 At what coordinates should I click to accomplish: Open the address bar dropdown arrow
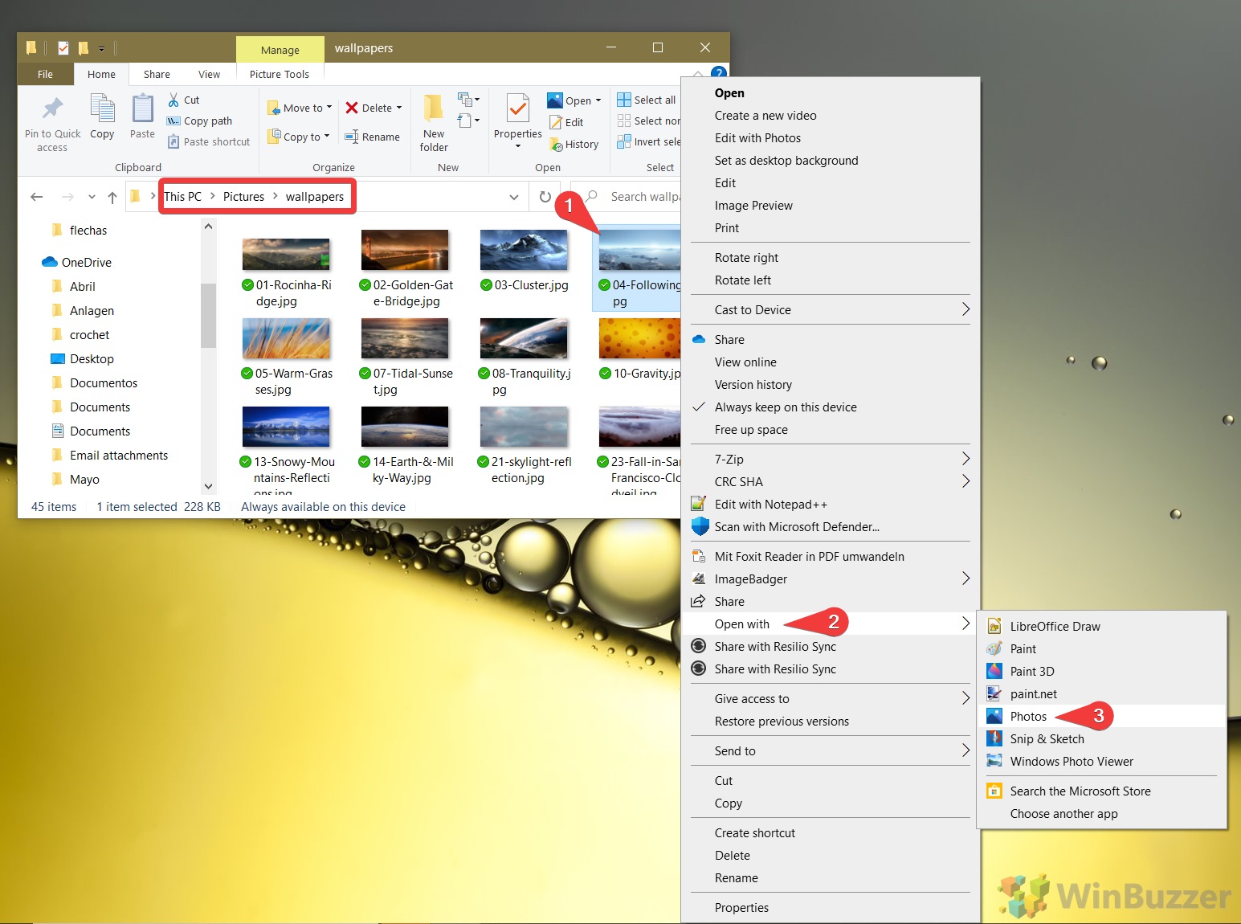point(514,196)
